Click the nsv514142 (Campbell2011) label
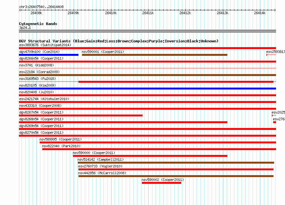Screen dimensions: 285x205 101,159
